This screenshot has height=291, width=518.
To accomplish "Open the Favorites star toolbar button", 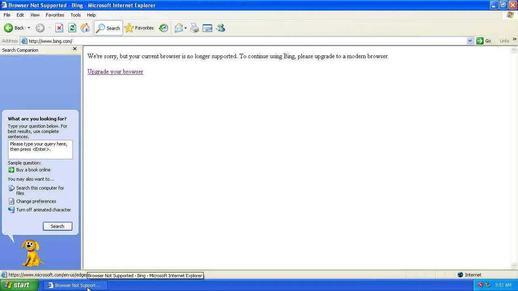I will point(139,28).
